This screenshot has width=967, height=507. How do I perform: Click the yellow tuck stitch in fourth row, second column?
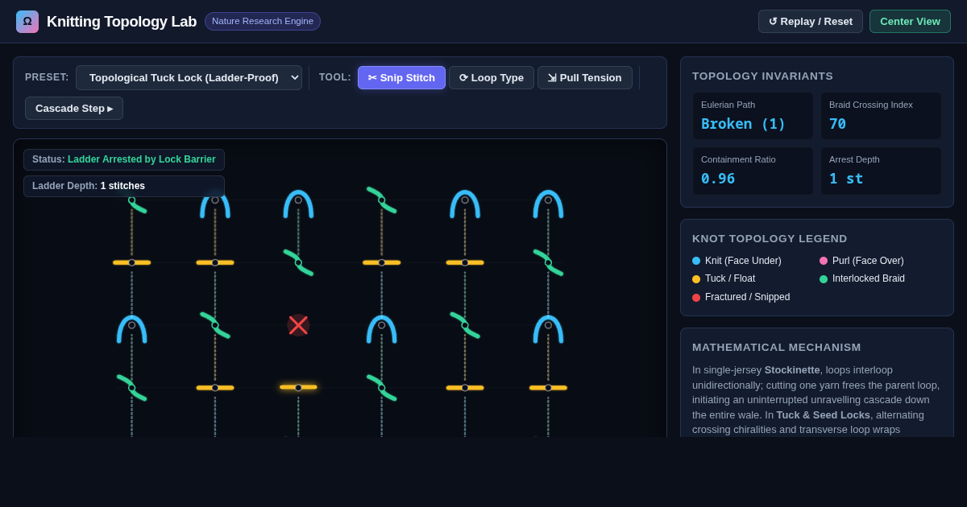click(215, 388)
